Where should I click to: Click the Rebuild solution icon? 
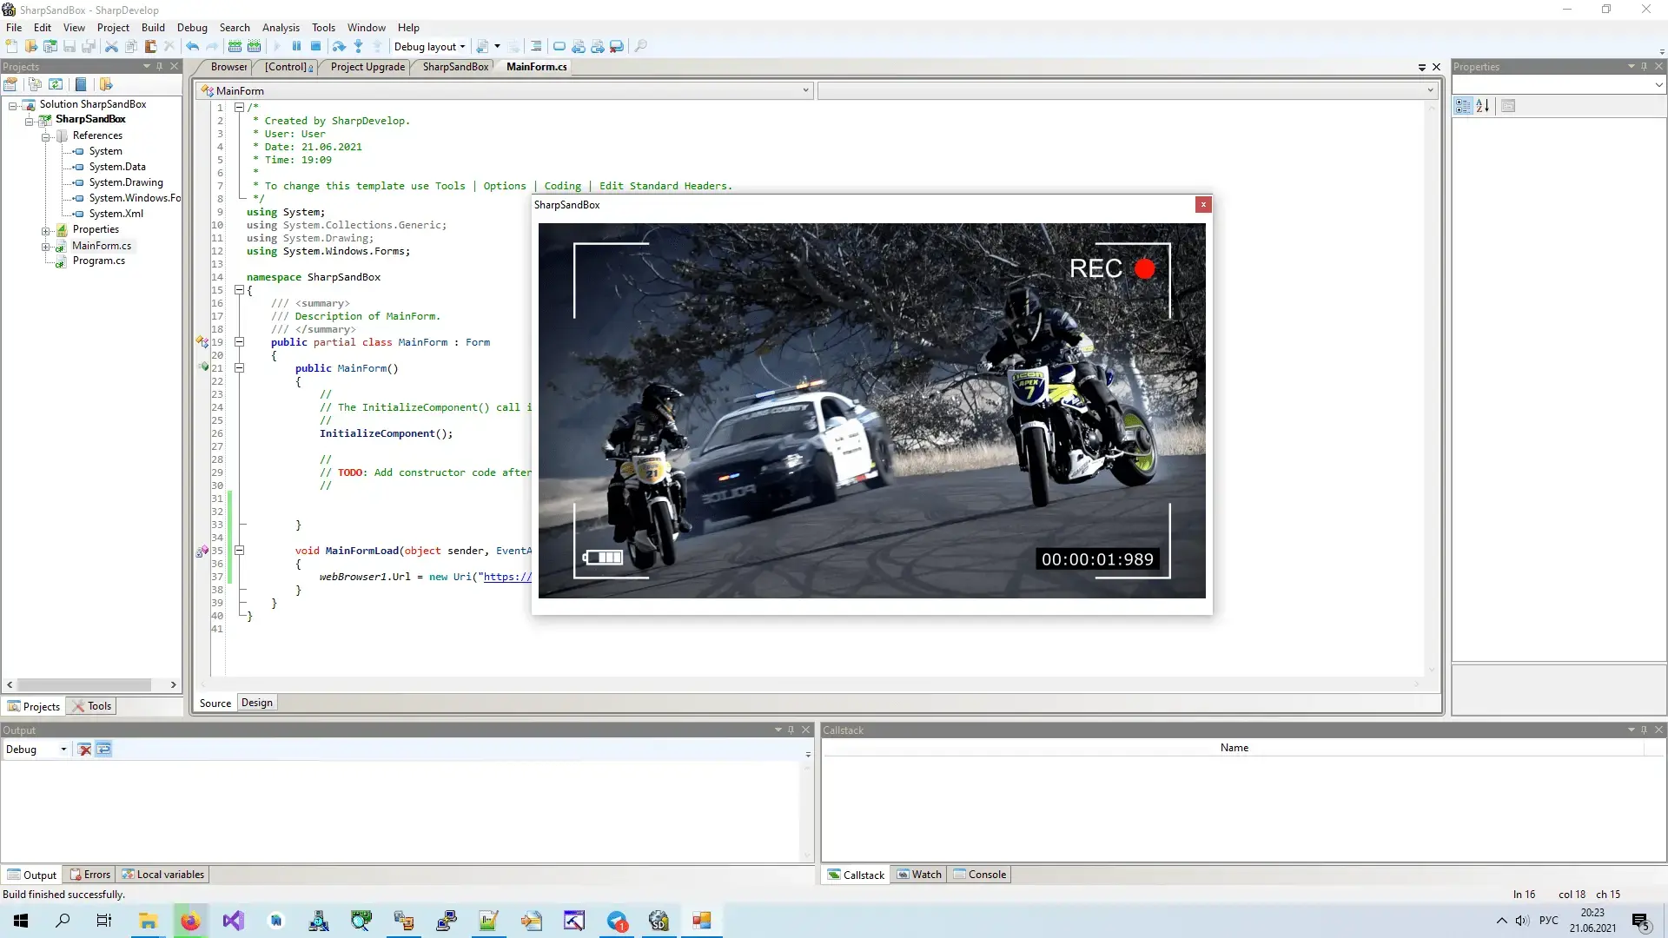pyautogui.click(x=254, y=46)
